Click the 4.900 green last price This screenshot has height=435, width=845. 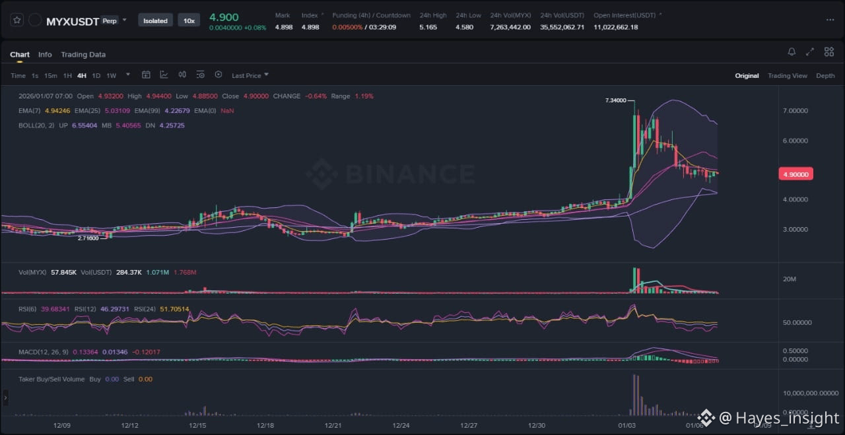(224, 17)
